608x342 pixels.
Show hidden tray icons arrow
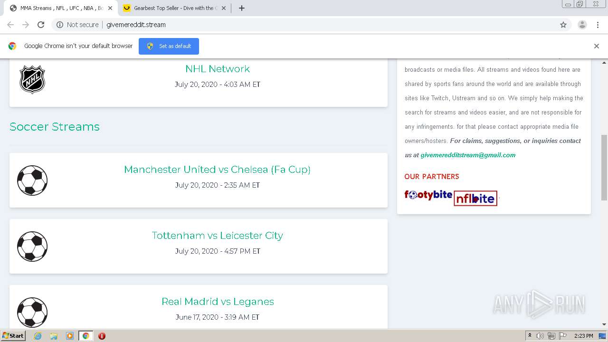pos(530,336)
